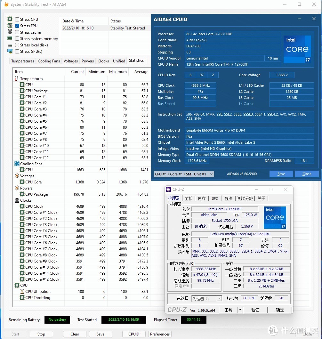The image size is (322, 339).
Task: Click the CPU Core #12 Clock row icon
Action: (x=22, y=279)
